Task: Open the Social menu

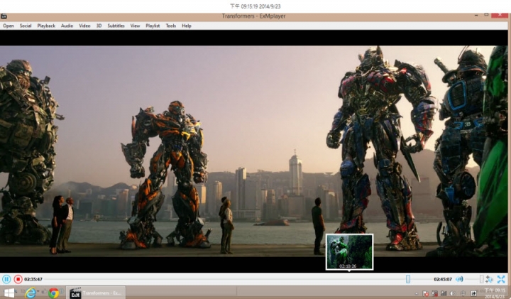Action: pos(26,26)
